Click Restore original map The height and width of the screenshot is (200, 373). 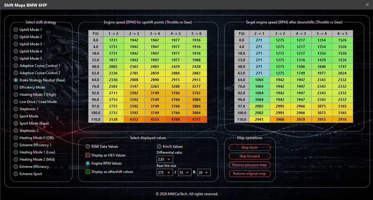pyautogui.click(x=249, y=174)
